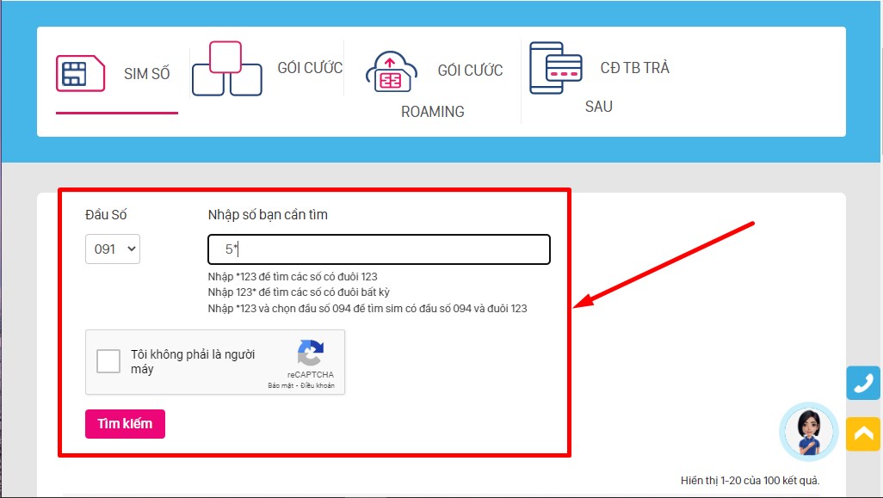The width and height of the screenshot is (883, 498).
Task: Switch to the SIM SỐ tab label
Action: (x=147, y=74)
